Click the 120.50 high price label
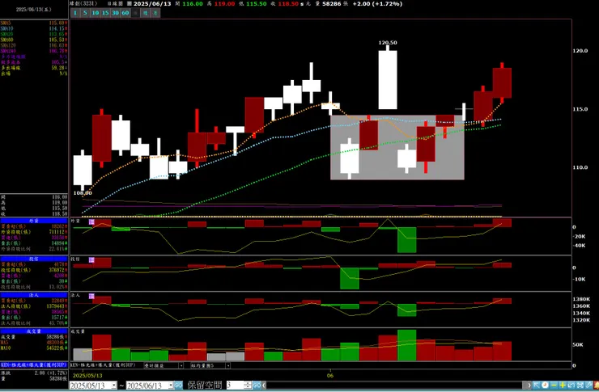The width and height of the screenshot is (599, 392). [388, 43]
